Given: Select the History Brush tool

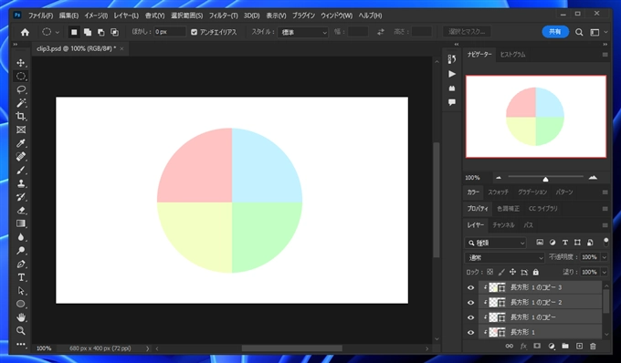Looking at the screenshot, I should coord(21,197).
